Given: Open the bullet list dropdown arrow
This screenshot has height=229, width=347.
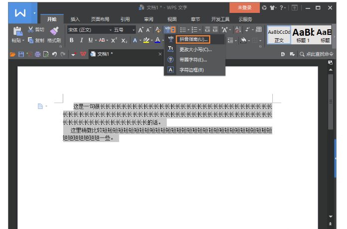Looking at the screenshot, I should coord(189,30).
